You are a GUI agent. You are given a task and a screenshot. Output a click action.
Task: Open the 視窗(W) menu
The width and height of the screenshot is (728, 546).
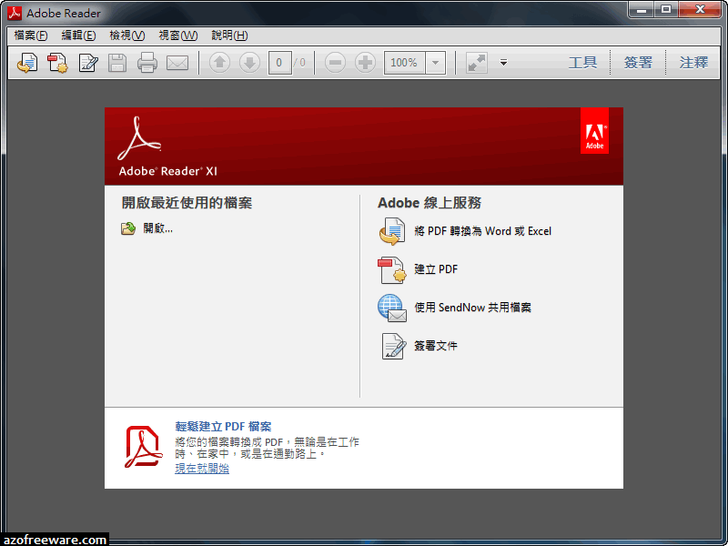click(x=178, y=35)
